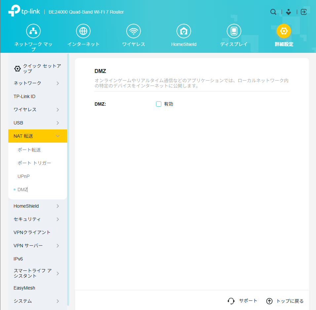Click the ワイヤレス tab label in header
316x310 pixels.
[x=134, y=44]
